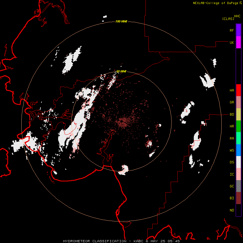Viewport: 243px width, 243px height.
Task: Click the "BD" legend label
Action: point(232,114)
